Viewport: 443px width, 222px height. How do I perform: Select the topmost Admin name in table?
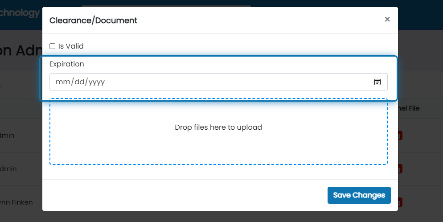7,135
